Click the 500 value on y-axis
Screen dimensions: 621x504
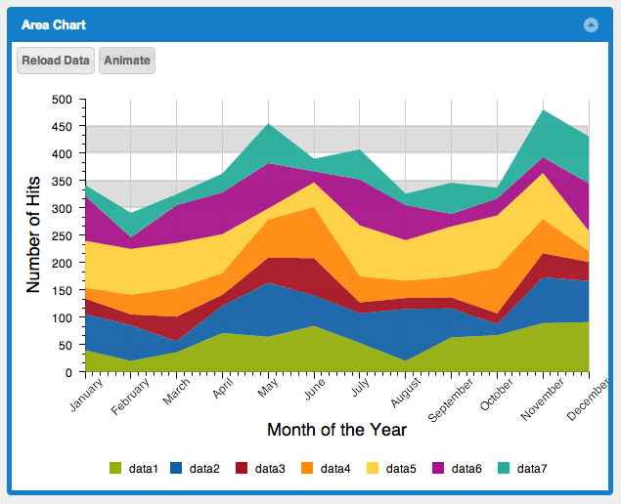pyautogui.click(x=63, y=100)
